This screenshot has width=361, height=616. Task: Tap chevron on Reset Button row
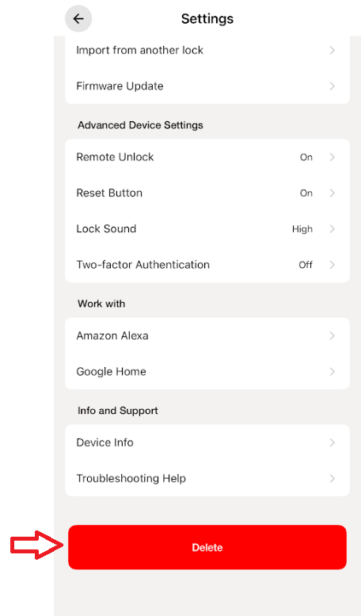(332, 193)
